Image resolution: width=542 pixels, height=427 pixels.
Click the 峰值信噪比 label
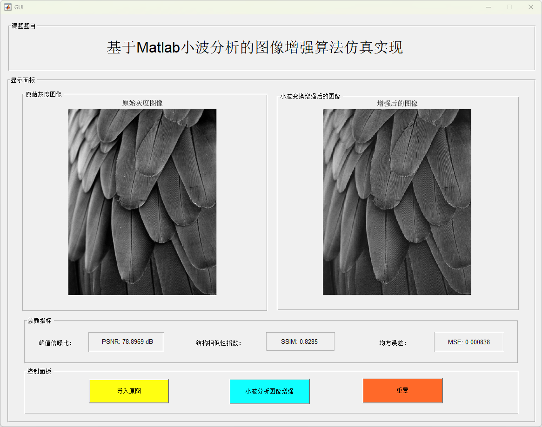coord(55,343)
